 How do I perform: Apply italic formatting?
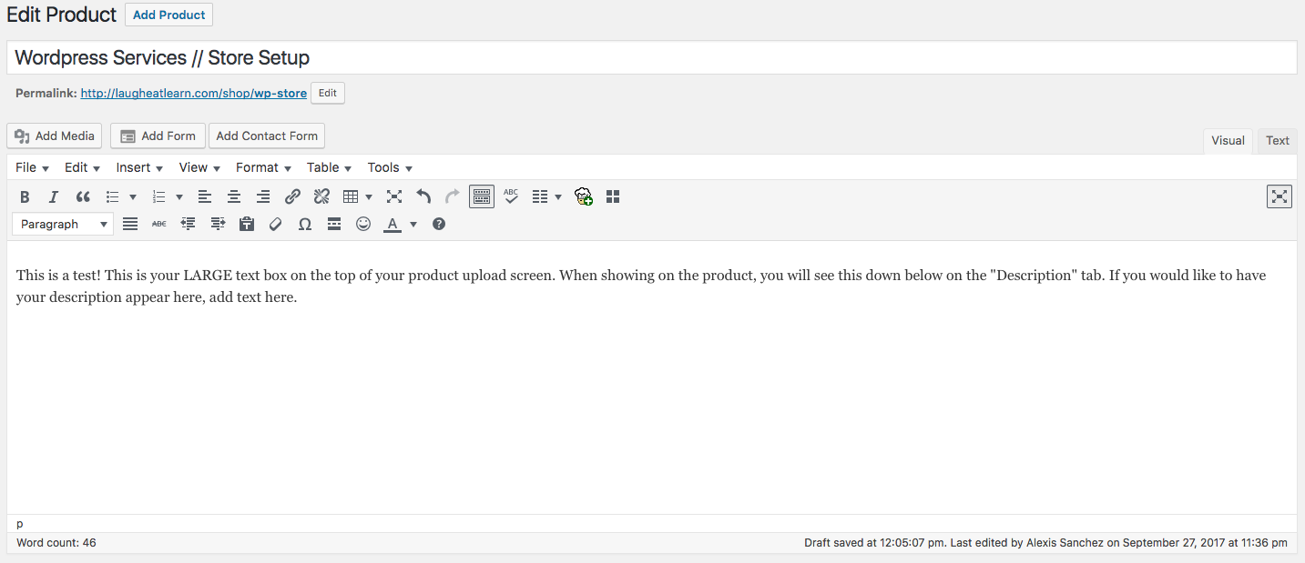[x=54, y=196]
